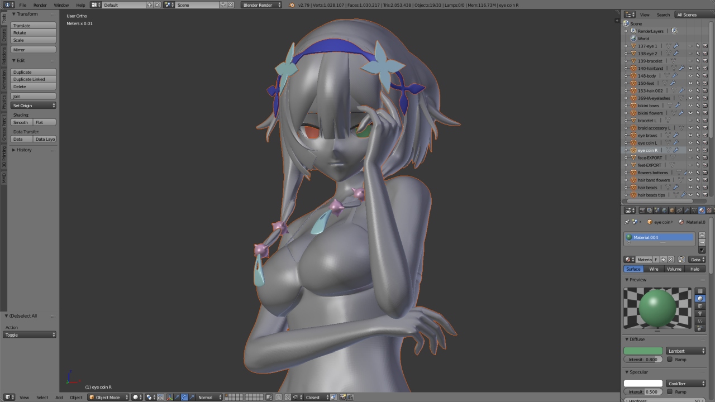Open the File menu
This screenshot has height=402, width=715.
click(23, 5)
